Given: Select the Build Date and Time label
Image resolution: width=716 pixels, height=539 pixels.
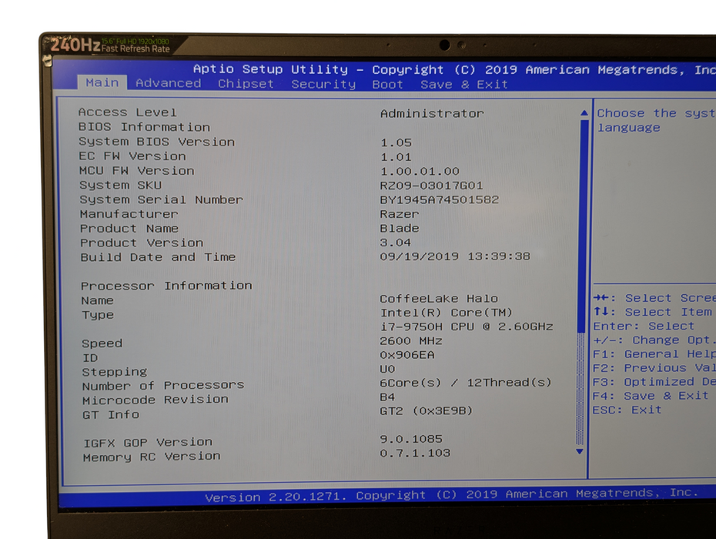Looking at the screenshot, I should (x=158, y=257).
